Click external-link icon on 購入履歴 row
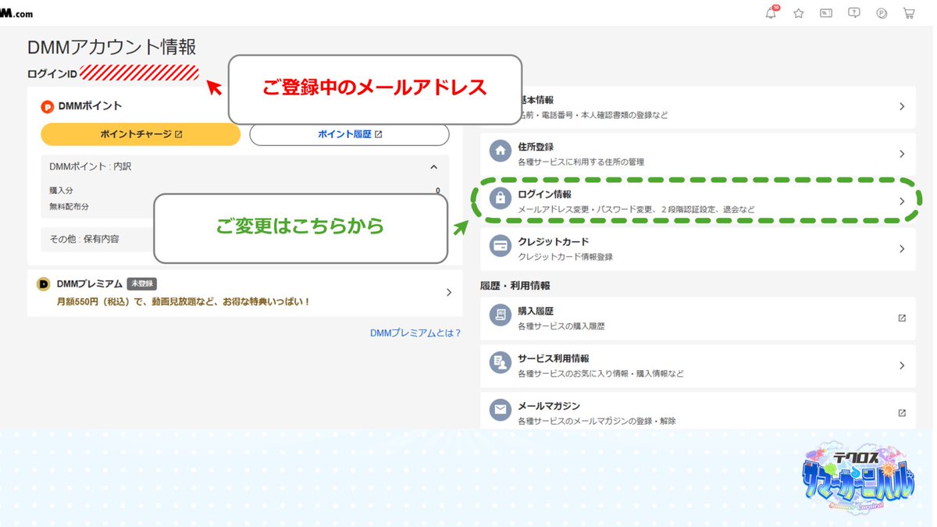Screen dimensions: 937x527 pos(902,318)
